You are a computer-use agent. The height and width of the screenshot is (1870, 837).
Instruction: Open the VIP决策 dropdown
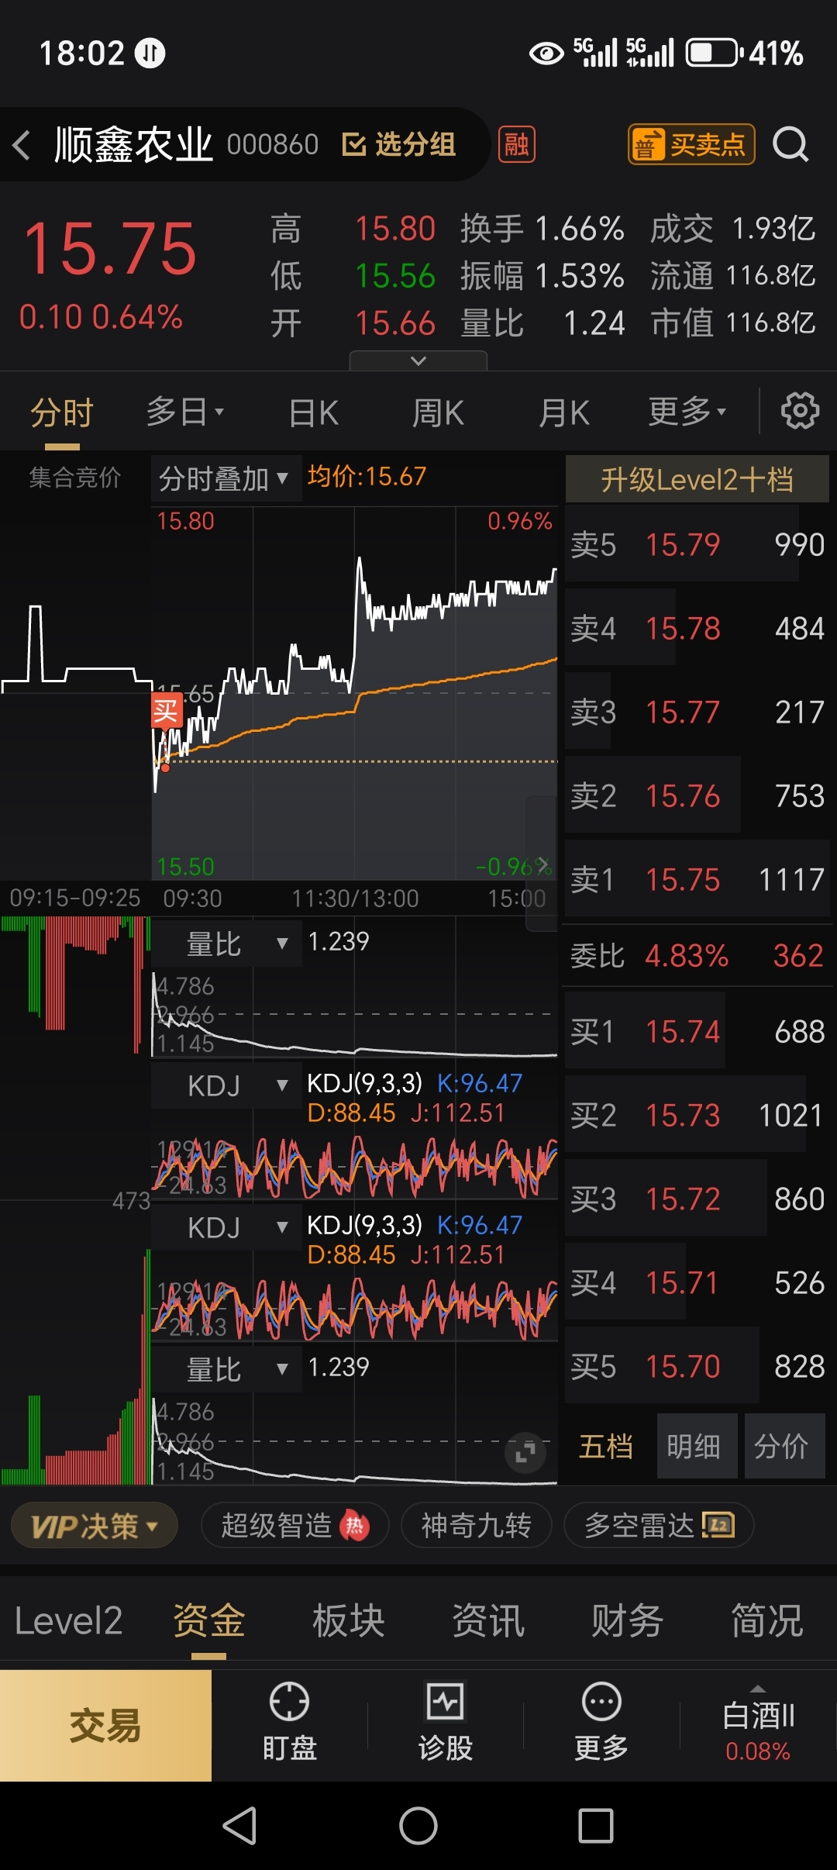95,1526
